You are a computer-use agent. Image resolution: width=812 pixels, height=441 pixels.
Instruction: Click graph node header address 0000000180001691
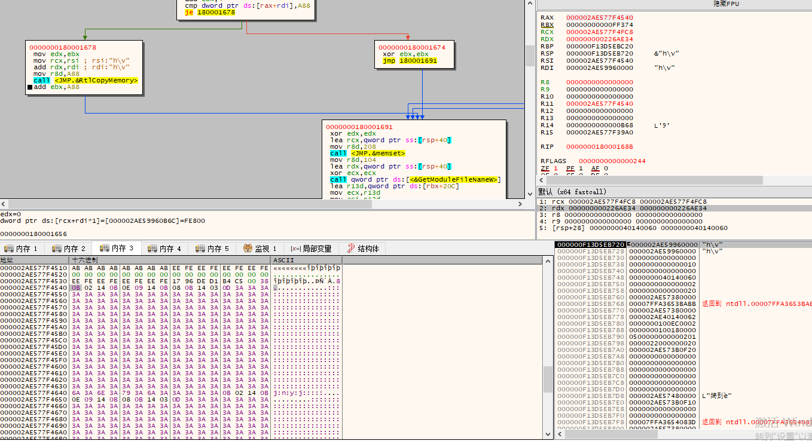click(359, 127)
